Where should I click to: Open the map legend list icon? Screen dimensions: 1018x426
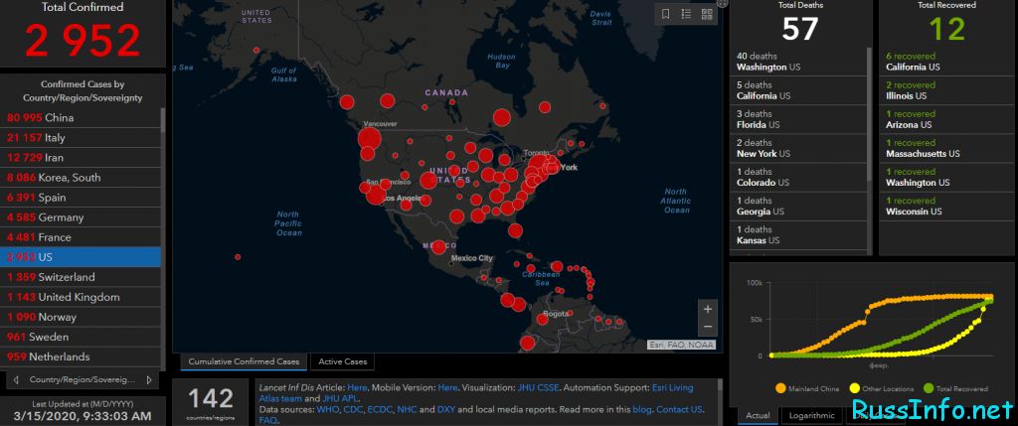tap(686, 14)
